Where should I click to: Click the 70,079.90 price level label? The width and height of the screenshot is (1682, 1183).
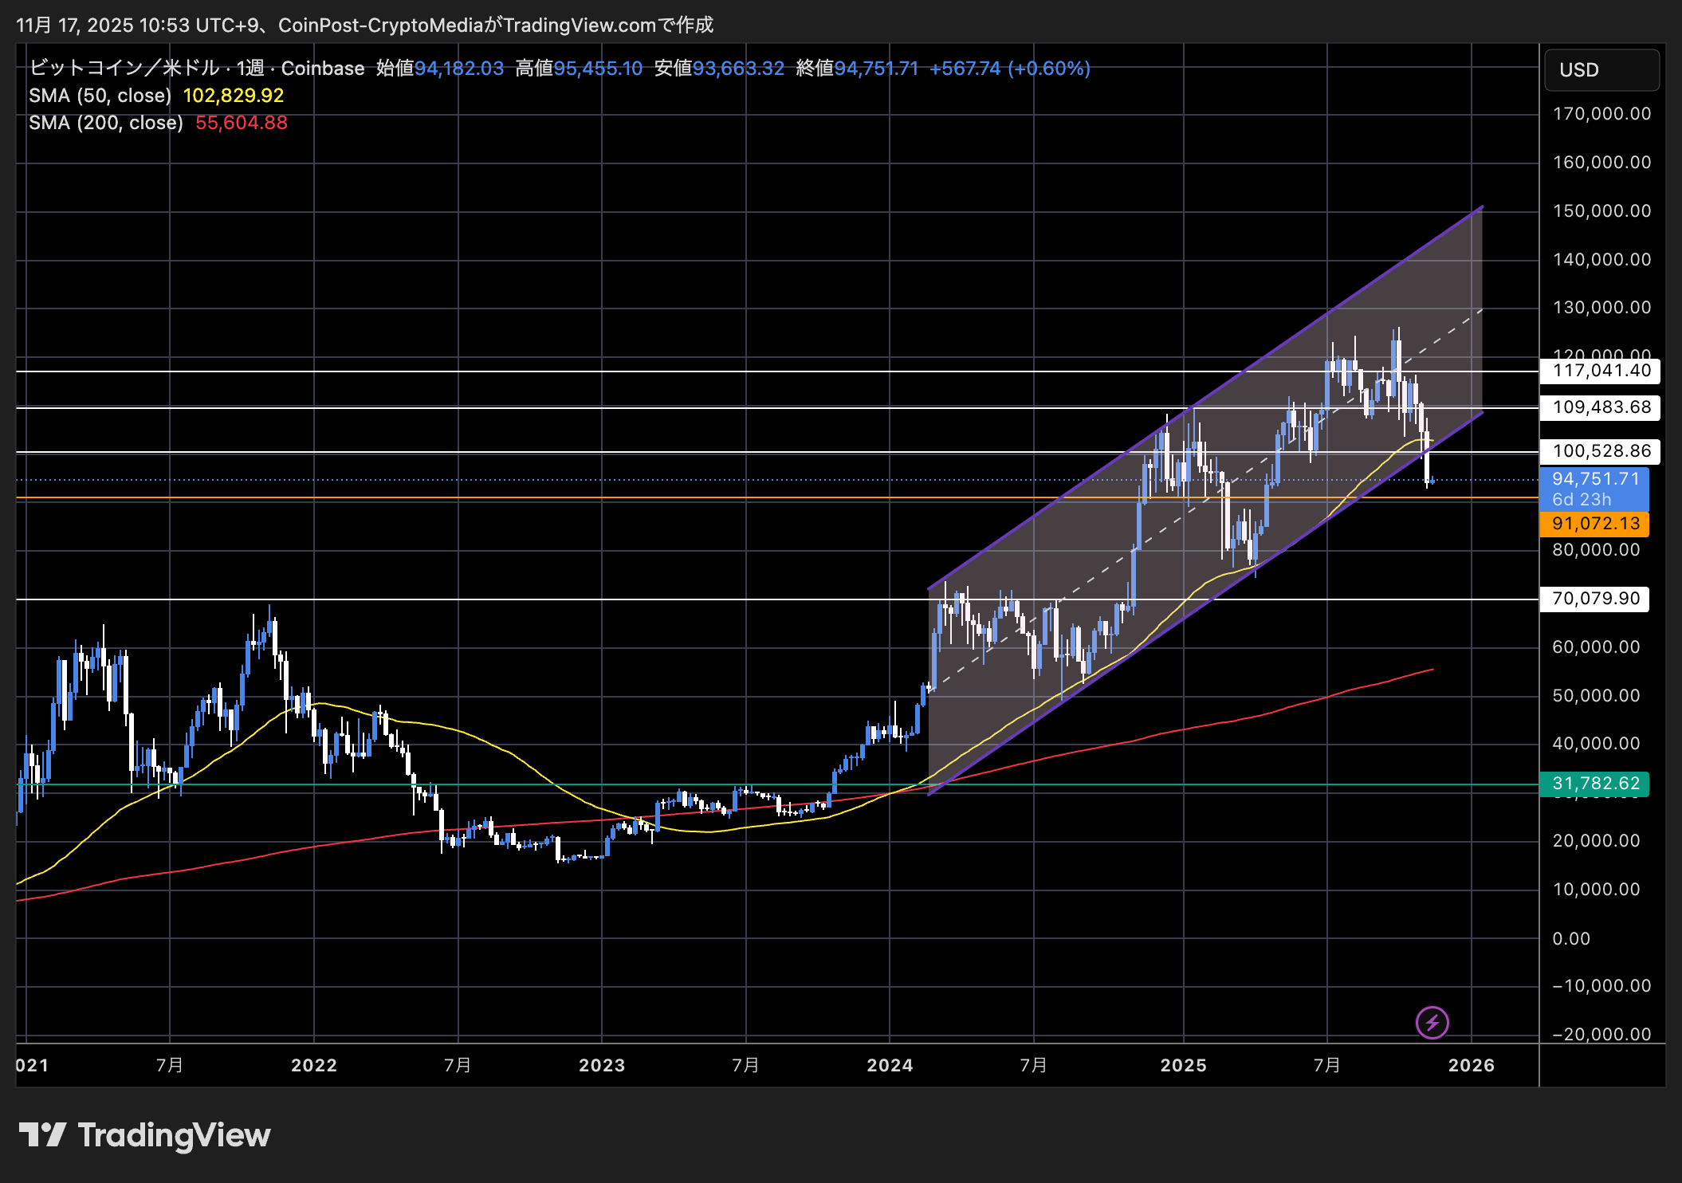[x=1595, y=599]
